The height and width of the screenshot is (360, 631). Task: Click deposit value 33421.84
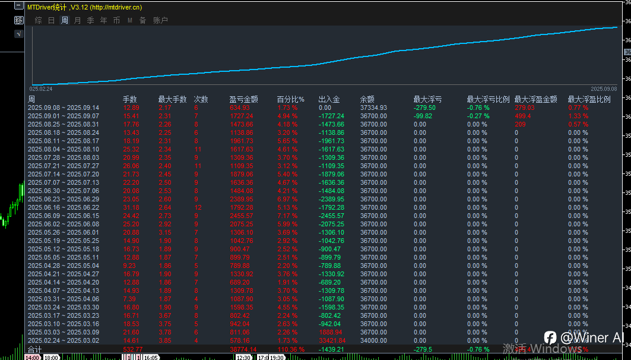pos(332,340)
